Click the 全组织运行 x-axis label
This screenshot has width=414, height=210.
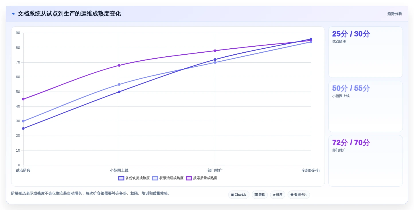(311, 171)
